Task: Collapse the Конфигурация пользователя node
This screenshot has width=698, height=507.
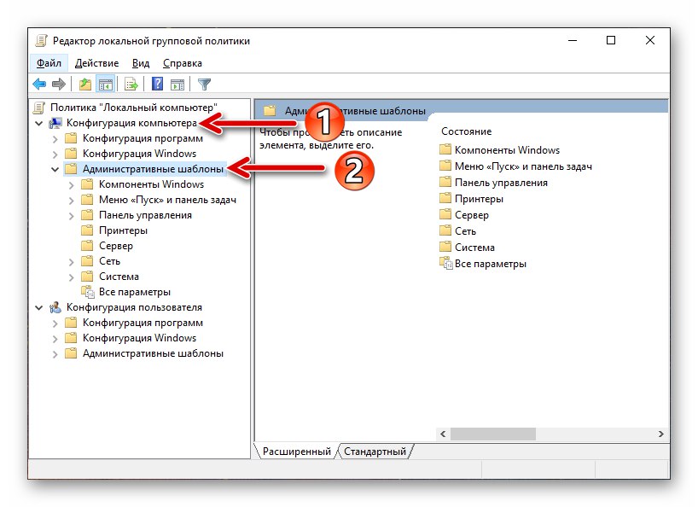Action: pyautogui.click(x=39, y=307)
